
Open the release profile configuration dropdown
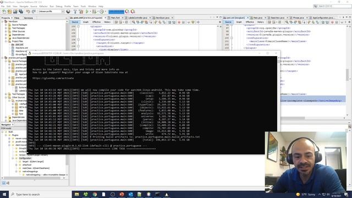pos(51,12)
